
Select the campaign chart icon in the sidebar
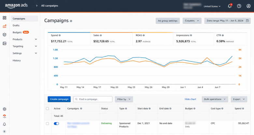point(5,26)
